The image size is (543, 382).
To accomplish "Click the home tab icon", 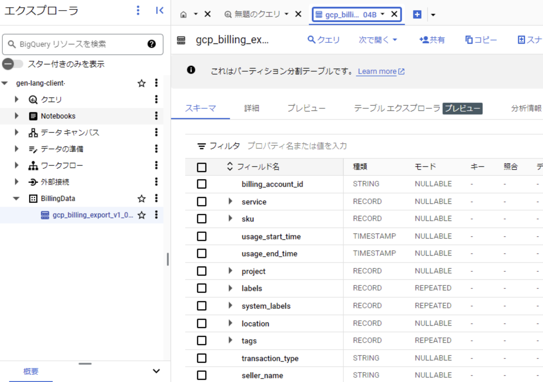I will click(183, 14).
